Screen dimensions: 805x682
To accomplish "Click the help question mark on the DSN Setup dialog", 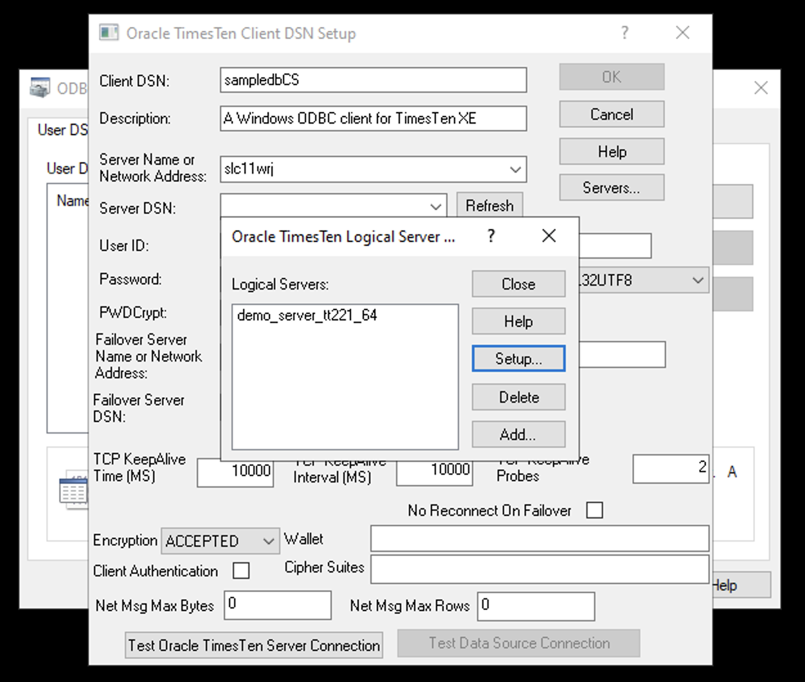I will coord(624,32).
